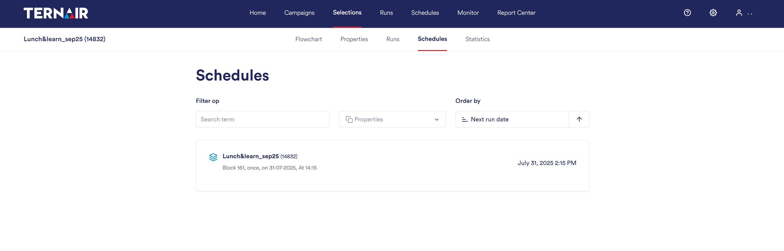
Task: Toggle sort direction arrow button
Action: coord(579,119)
